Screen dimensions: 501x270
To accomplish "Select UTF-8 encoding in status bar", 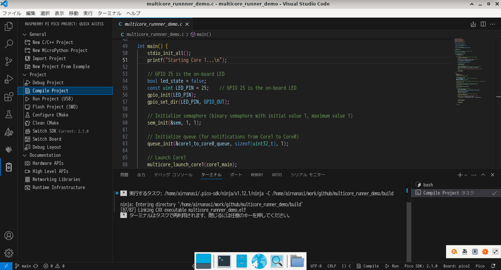I will 316,266.
